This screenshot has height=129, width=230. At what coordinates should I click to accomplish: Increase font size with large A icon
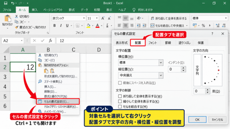click(x=103, y=18)
